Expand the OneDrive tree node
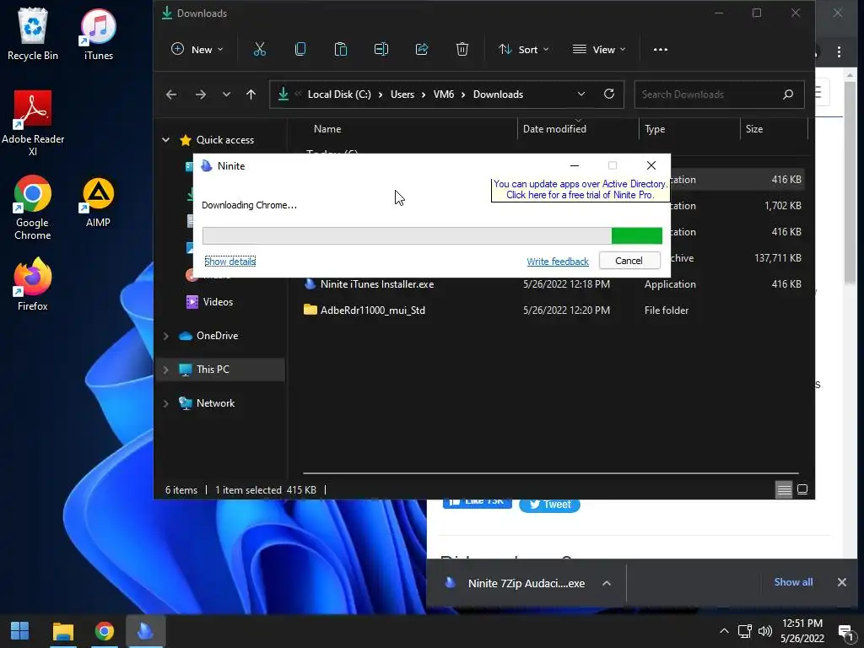Viewport: 864px width, 648px height. point(166,336)
